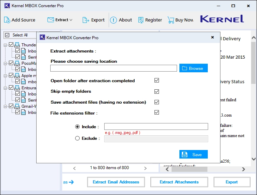The image size is (257, 195).
Task: Click the main window Kernel K icon
Action: coord(7,6)
